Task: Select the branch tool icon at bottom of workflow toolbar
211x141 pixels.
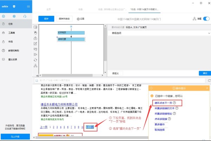Action: pos(36,66)
